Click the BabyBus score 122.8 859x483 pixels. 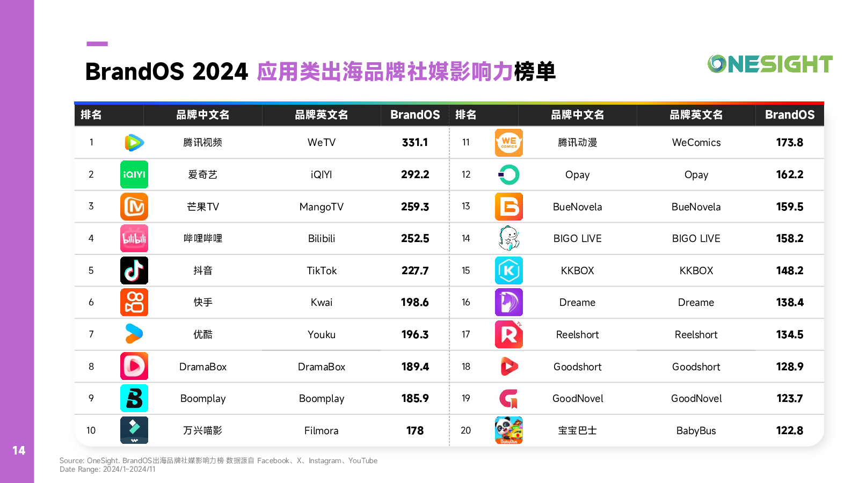[x=790, y=430]
